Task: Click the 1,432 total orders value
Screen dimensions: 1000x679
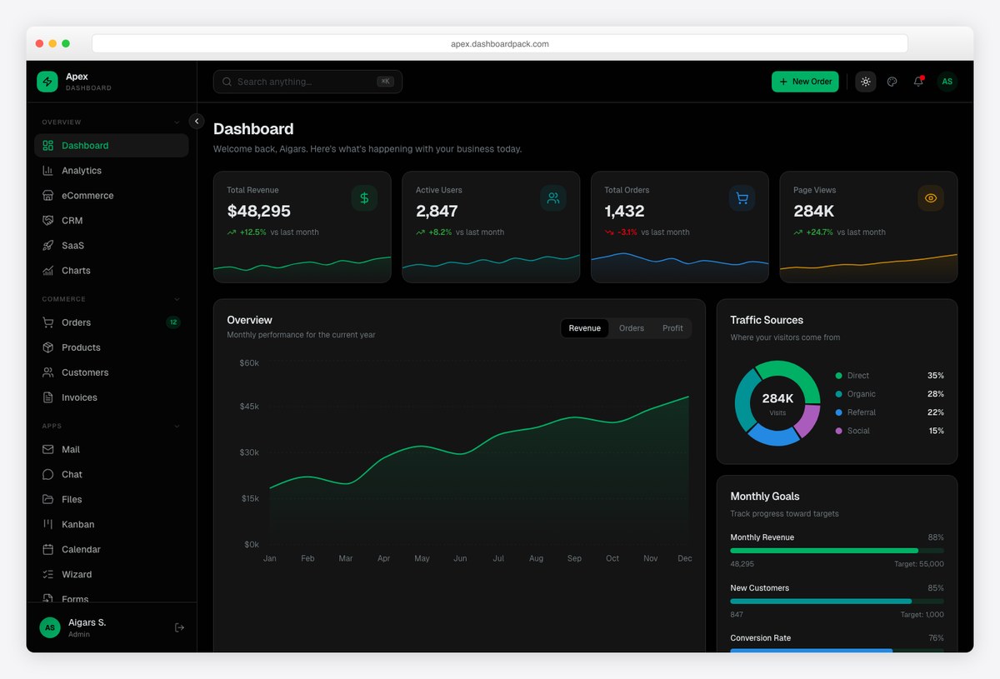Action: (x=624, y=212)
